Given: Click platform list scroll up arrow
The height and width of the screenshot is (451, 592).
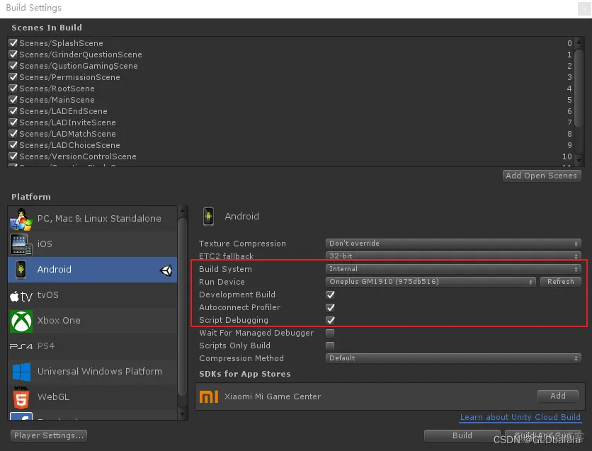Looking at the screenshot, I should (182, 210).
